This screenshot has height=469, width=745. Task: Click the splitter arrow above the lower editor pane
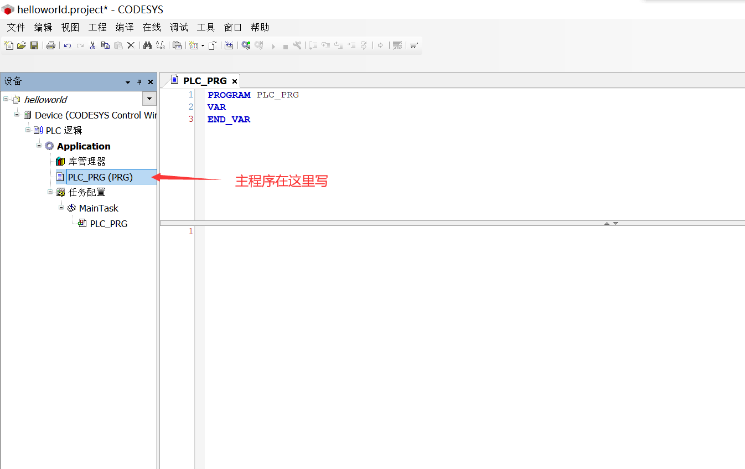[x=607, y=223]
